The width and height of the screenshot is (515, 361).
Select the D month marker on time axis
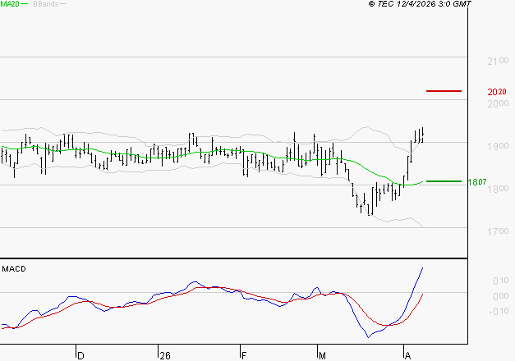(x=80, y=355)
